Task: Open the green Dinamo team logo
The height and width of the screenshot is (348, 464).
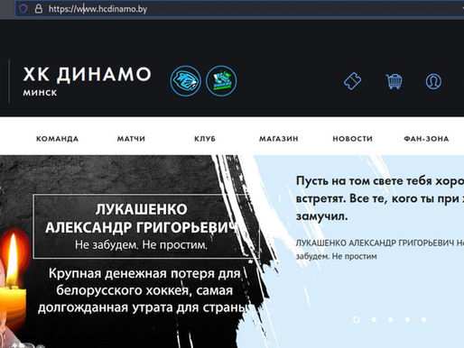Action: pos(221,81)
